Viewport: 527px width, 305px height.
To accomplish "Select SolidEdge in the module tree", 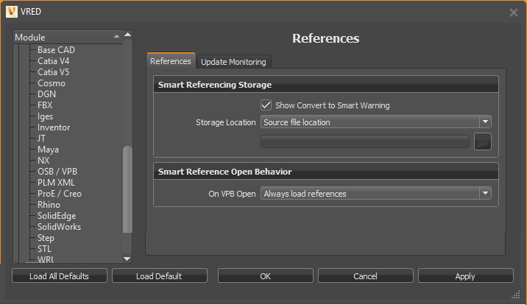I will click(57, 216).
